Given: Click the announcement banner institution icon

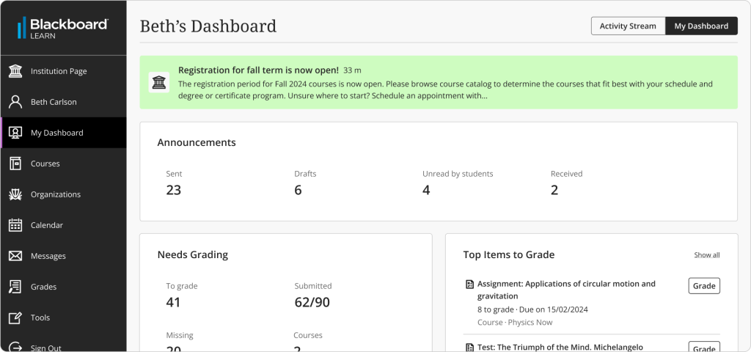Looking at the screenshot, I should (x=159, y=83).
